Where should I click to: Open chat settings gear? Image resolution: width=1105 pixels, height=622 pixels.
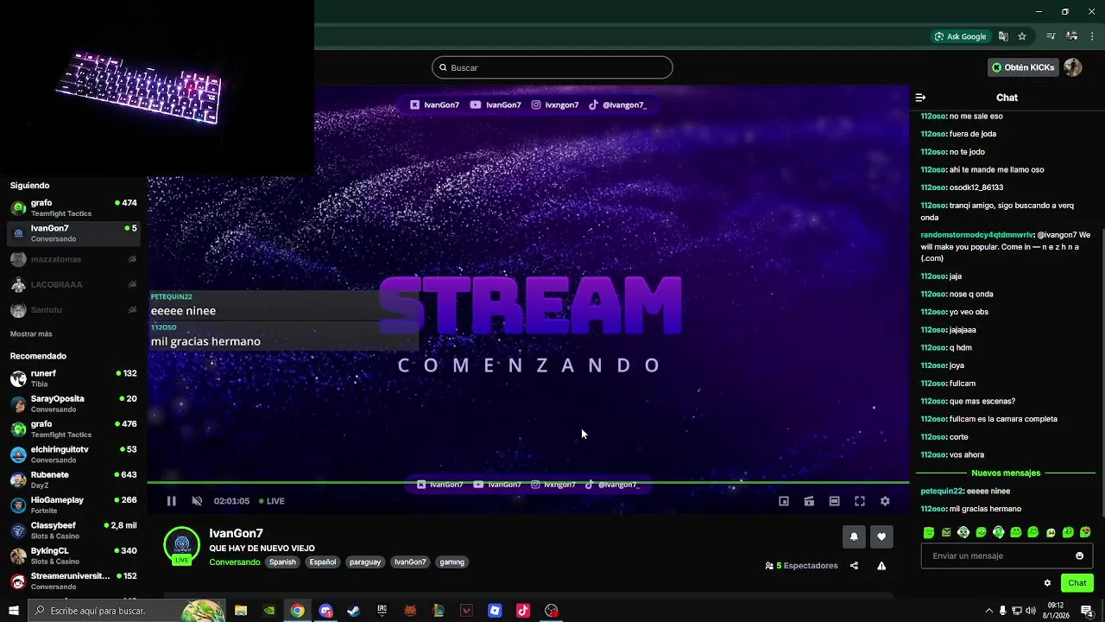click(x=1047, y=583)
